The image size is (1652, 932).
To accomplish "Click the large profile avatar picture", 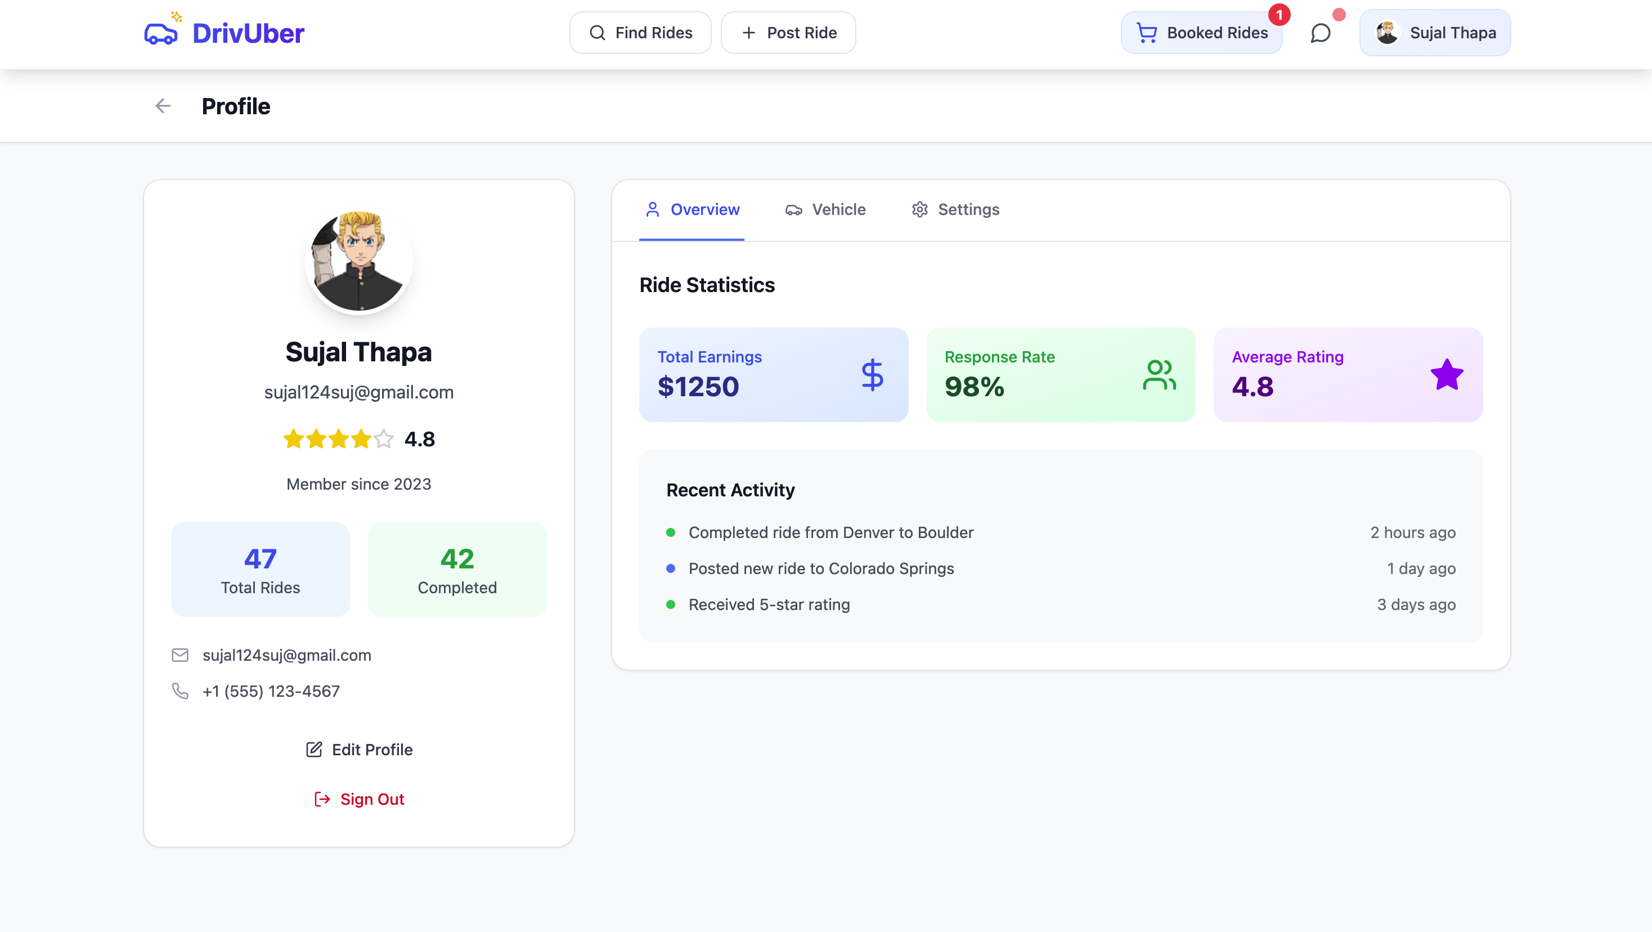I will coord(358,261).
